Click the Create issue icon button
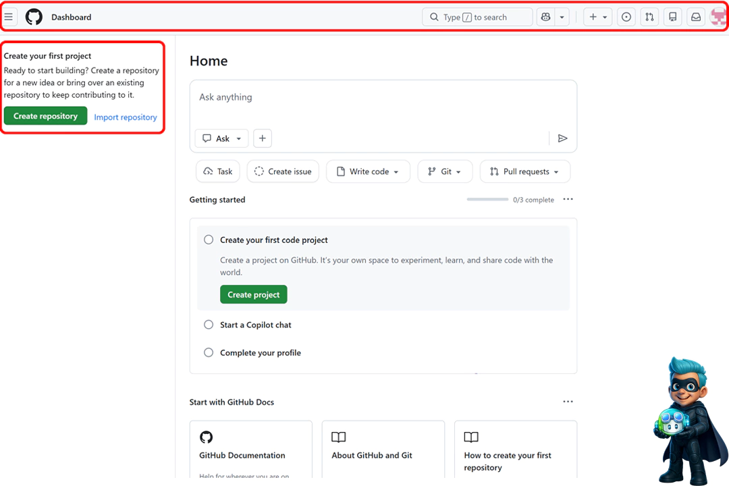 click(x=259, y=171)
